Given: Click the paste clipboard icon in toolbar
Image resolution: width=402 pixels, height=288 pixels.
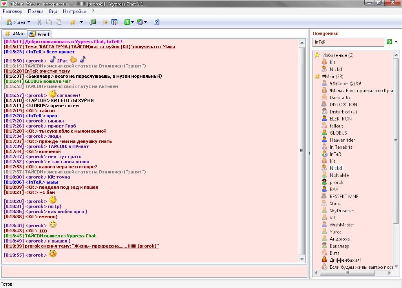Looking at the screenshot, I should pos(58,22).
